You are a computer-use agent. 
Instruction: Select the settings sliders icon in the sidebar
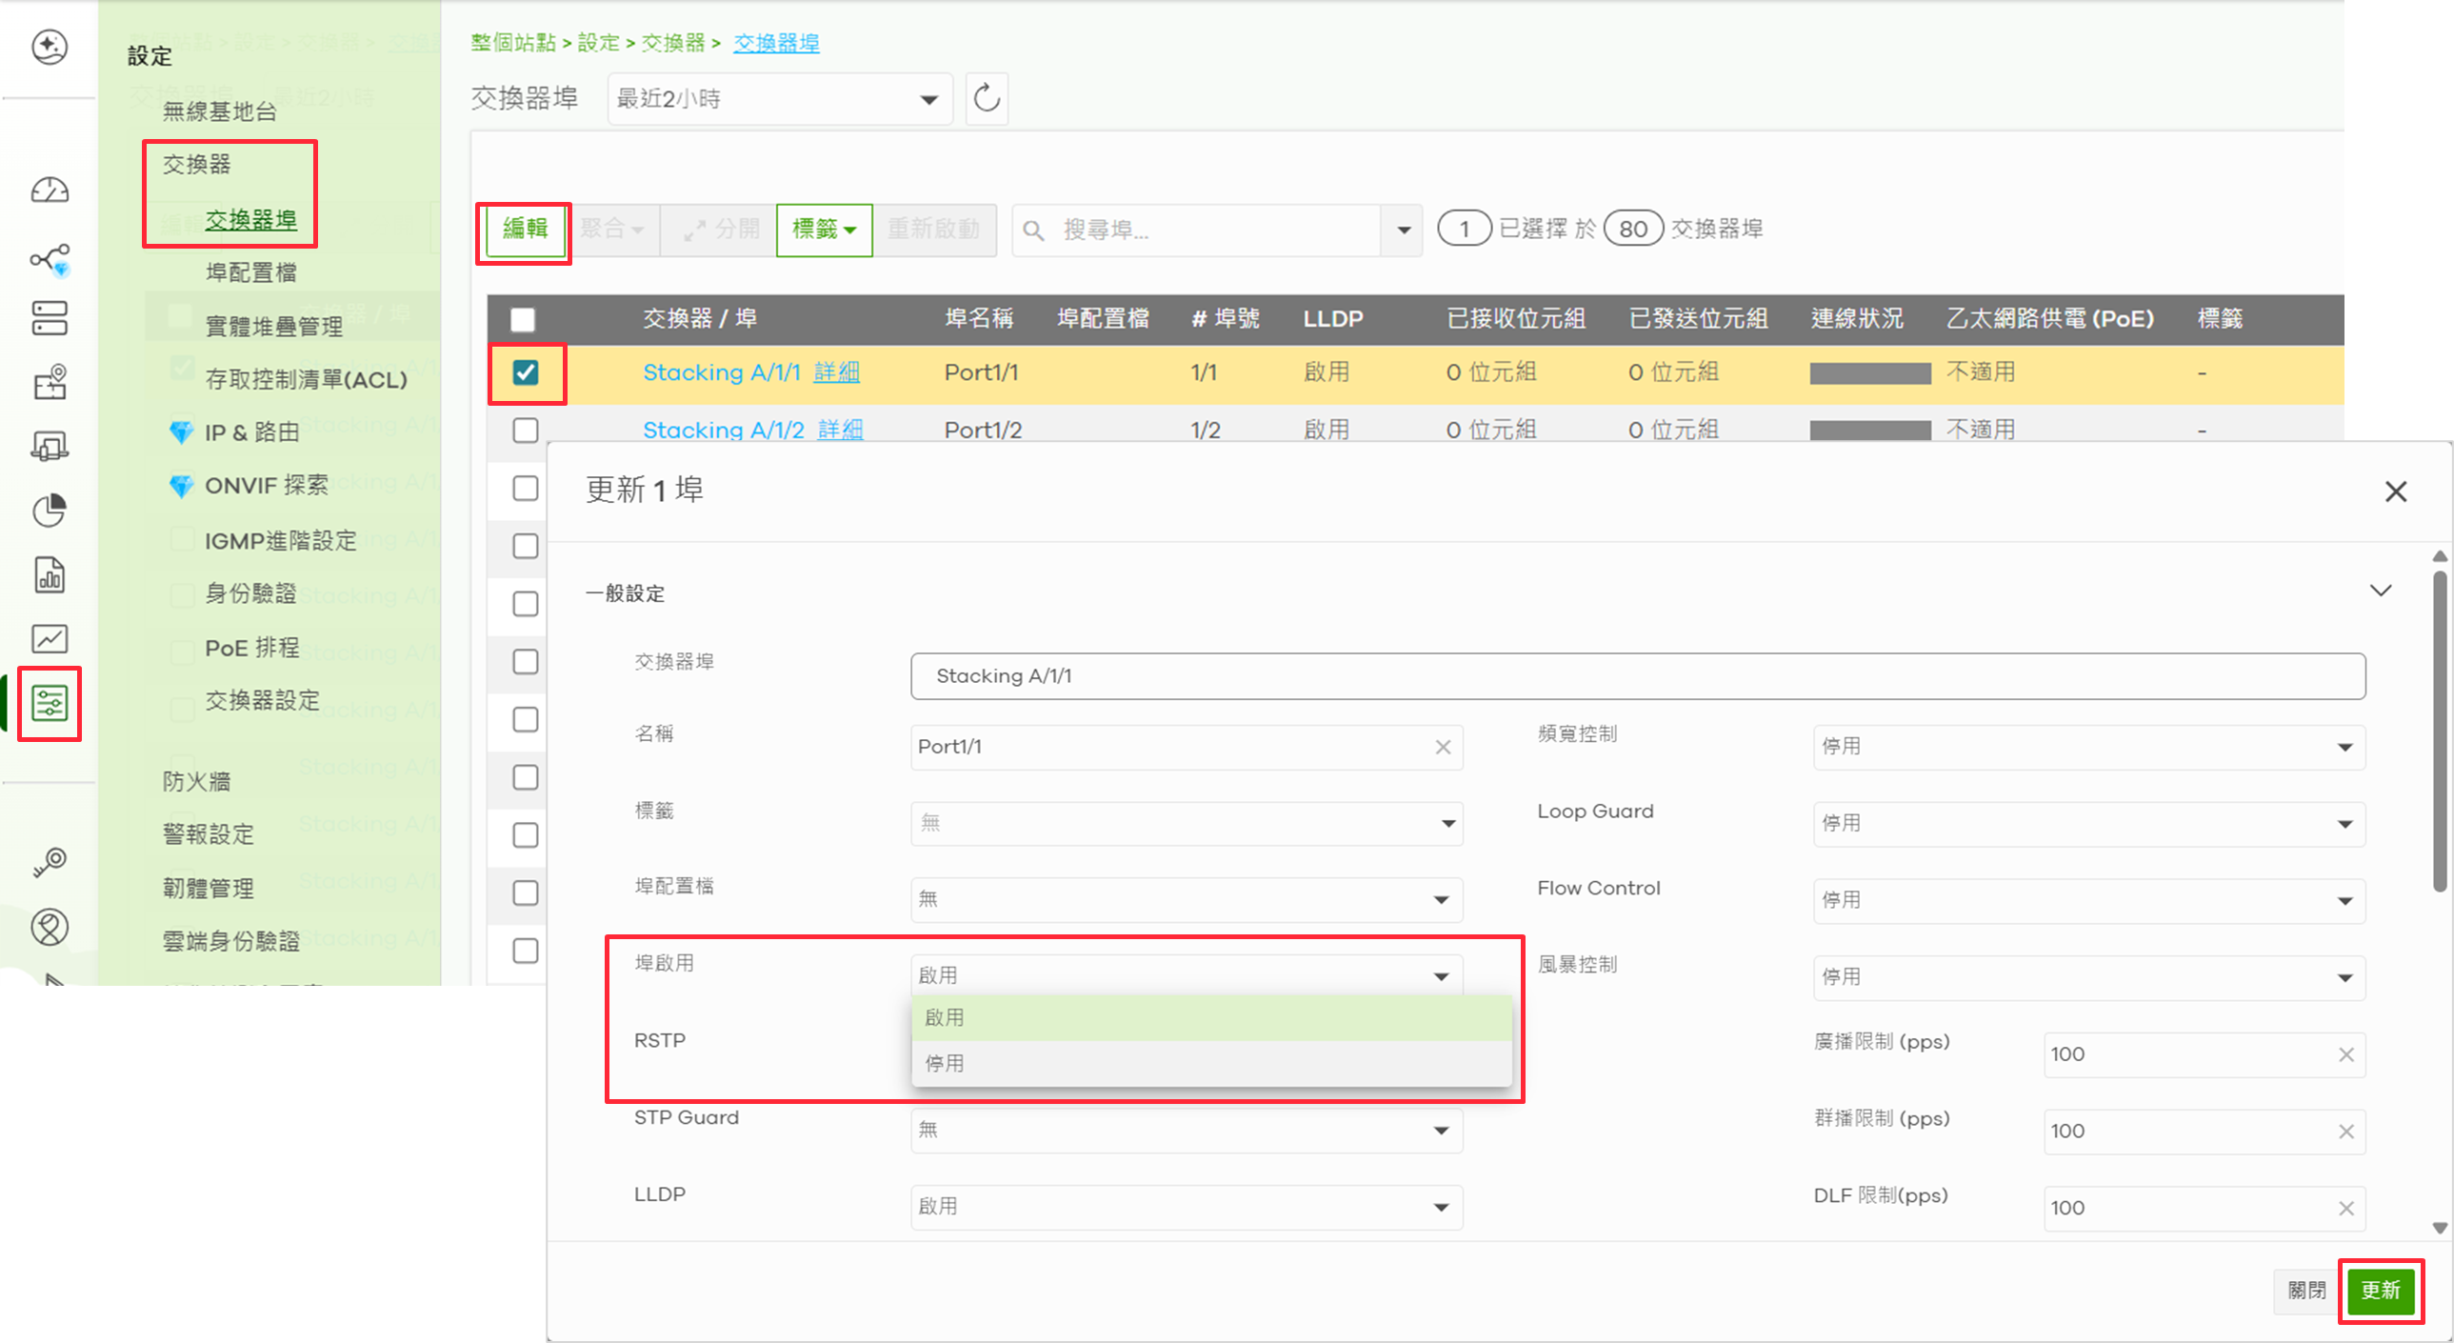[x=50, y=704]
